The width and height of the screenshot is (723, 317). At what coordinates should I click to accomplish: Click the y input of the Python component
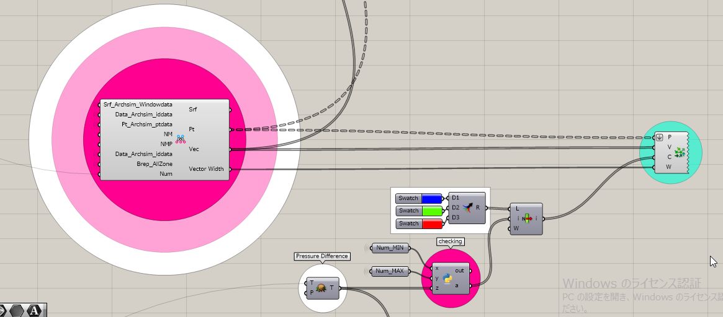(x=437, y=278)
